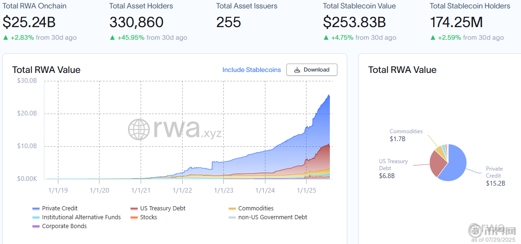Image resolution: width=521 pixels, height=244 pixels.
Task: Click the green arrow under Total RWA Onchain
Action: point(5,37)
